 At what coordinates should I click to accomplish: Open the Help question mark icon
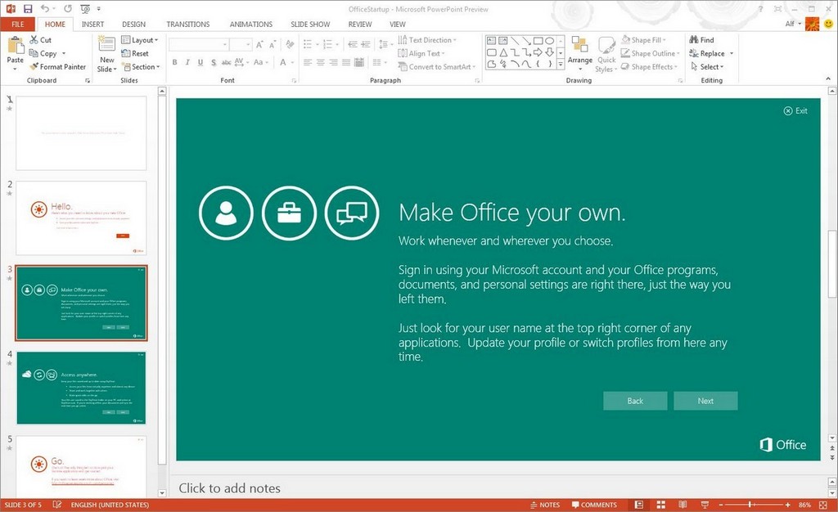point(760,9)
